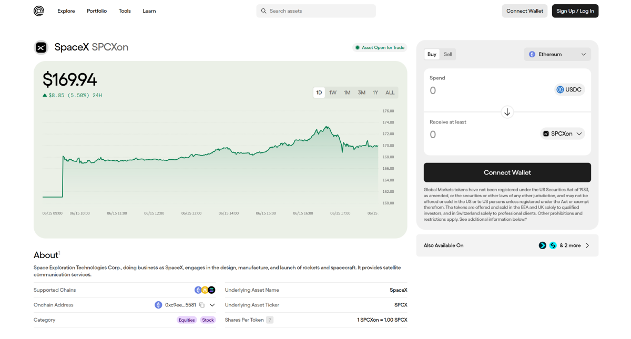Select the 1D chart range
Image resolution: width=631 pixels, height=339 pixels.
pos(319,93)
